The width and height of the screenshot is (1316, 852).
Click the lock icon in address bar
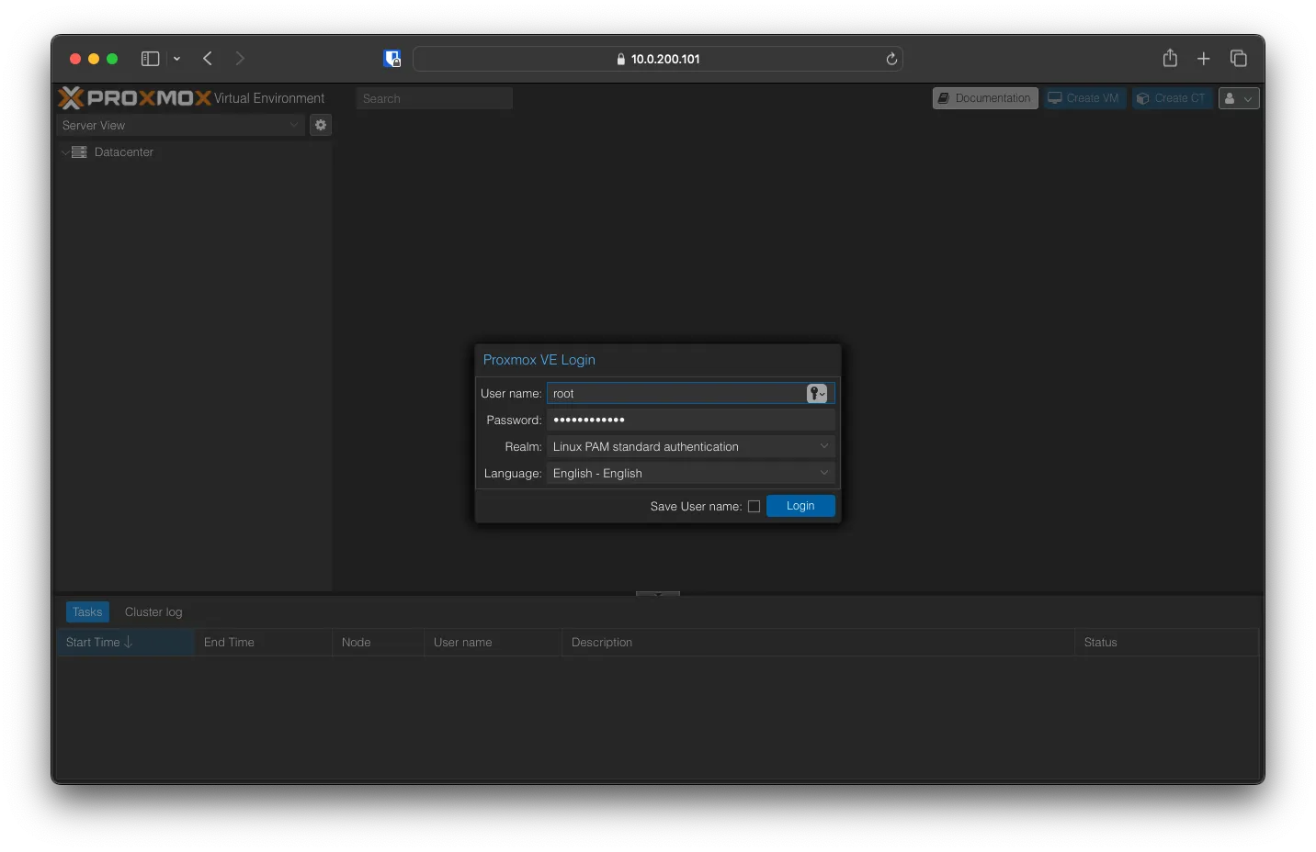pos(621,59)
